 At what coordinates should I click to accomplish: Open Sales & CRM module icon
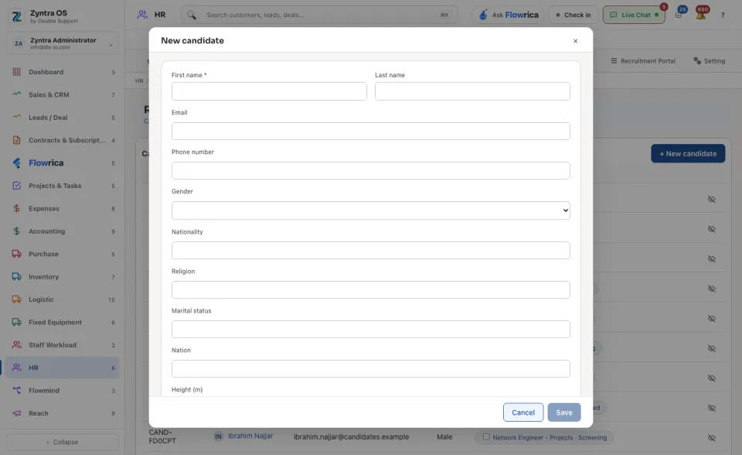(16, 94)
